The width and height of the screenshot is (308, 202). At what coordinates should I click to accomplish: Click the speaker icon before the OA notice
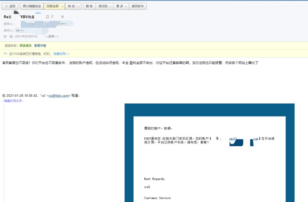pos(5,54)
